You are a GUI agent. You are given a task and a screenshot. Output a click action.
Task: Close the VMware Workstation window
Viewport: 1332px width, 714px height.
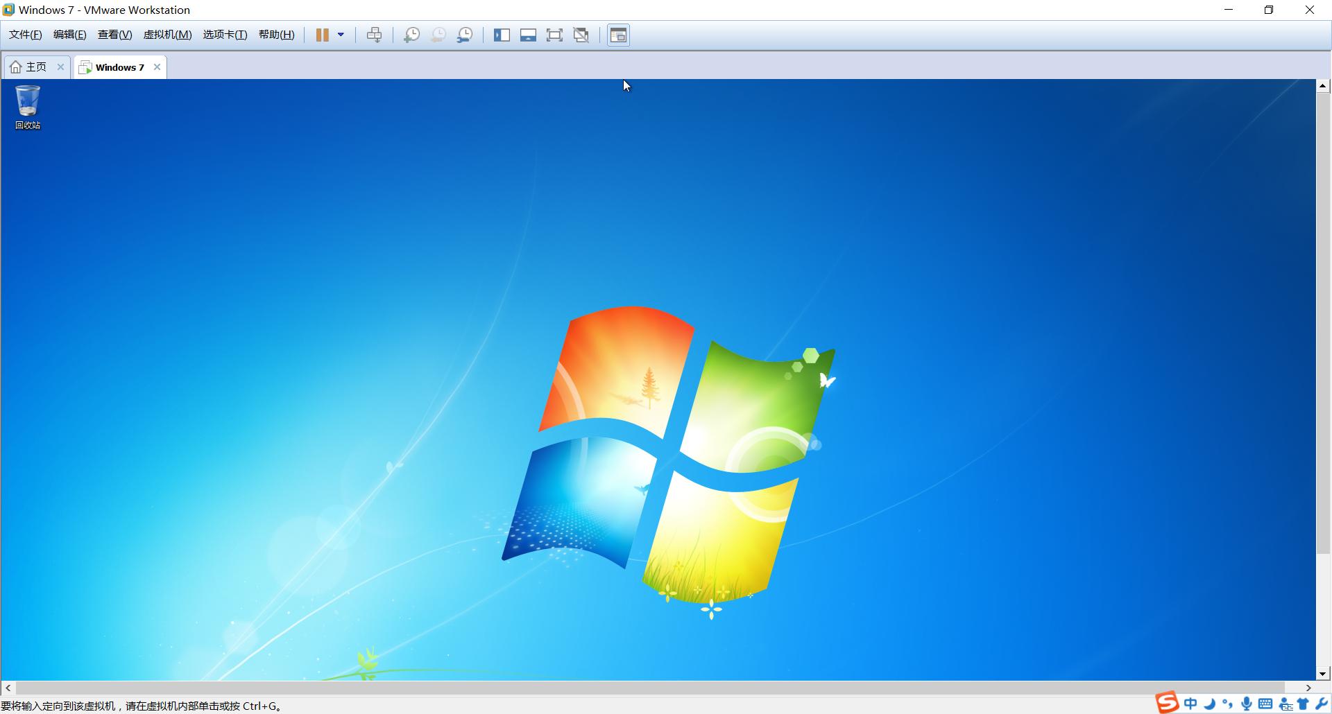pyautogui.click(x=1310, y=10)
